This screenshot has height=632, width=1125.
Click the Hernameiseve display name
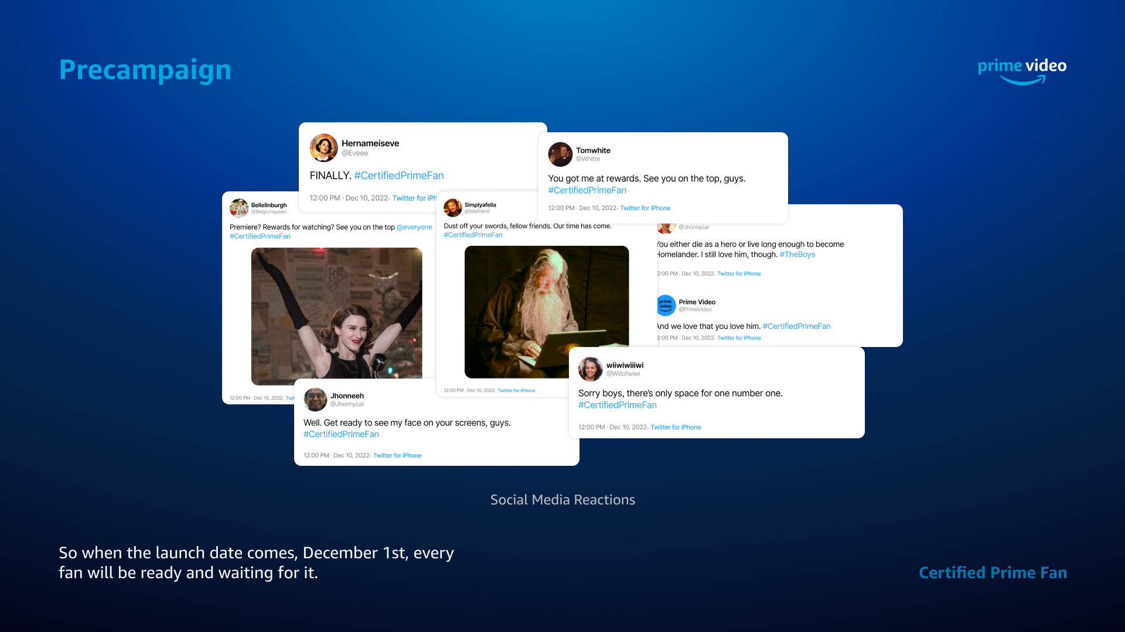pyautogui.click(x=370, y=143)
